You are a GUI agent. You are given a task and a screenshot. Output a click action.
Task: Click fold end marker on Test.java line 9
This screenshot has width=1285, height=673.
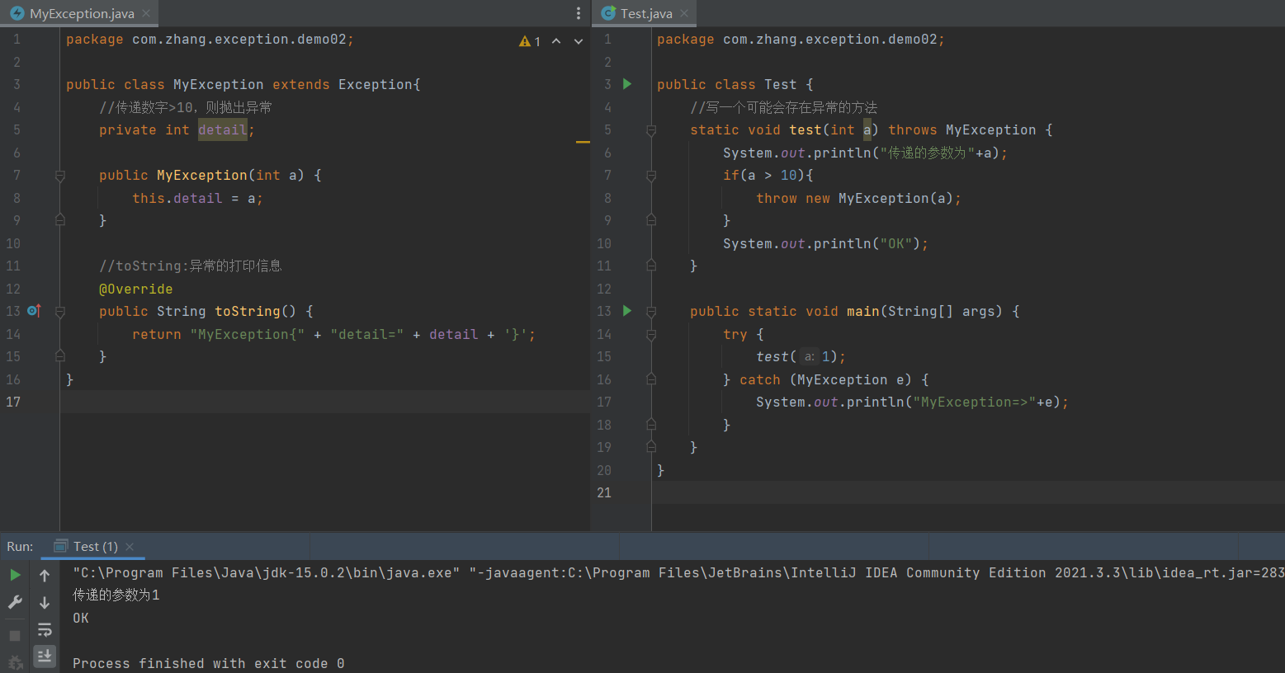[651, 220]
